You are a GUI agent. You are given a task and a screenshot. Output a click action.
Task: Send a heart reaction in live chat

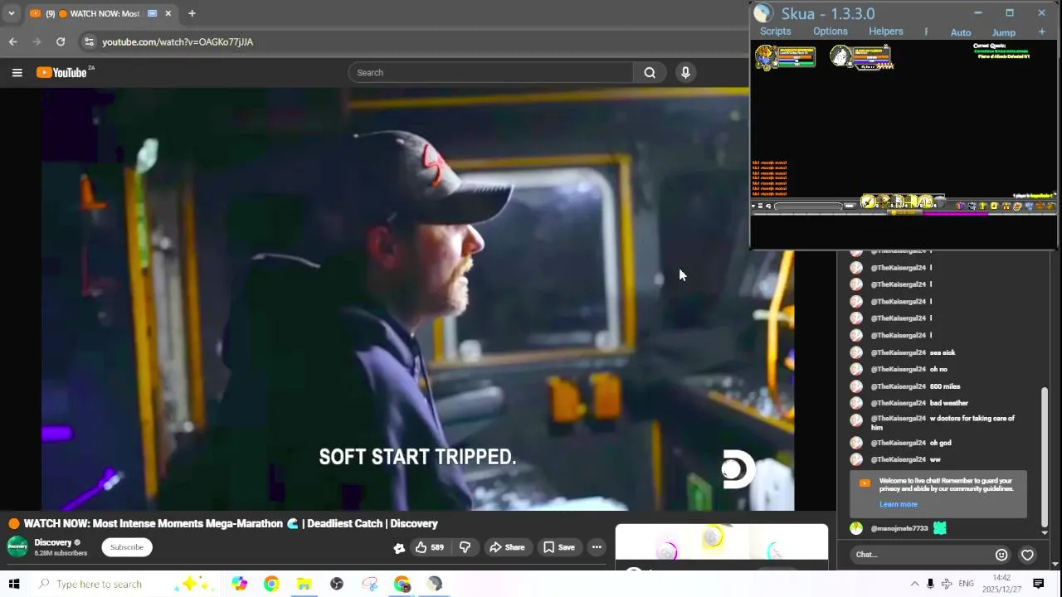pos(1027,555)
